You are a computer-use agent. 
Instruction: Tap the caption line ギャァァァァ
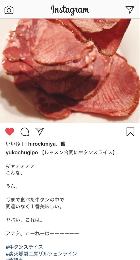(20, 166)
